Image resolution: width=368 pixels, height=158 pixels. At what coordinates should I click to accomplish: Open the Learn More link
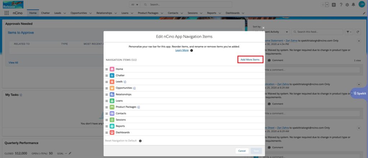coord(182,50)
